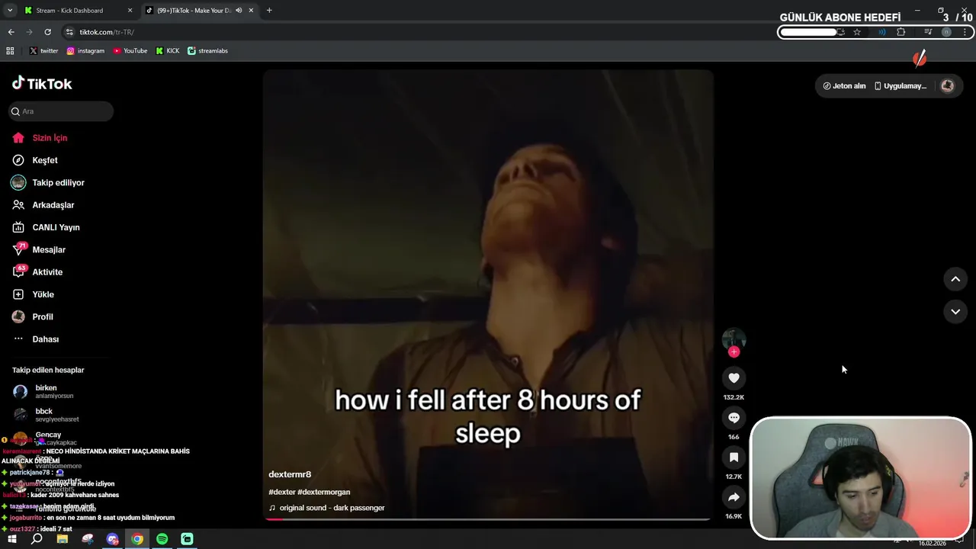The width and height of the screenshot is (976, 549).
Task: Bookmark this page with star icon
Action: click(857, 32)
